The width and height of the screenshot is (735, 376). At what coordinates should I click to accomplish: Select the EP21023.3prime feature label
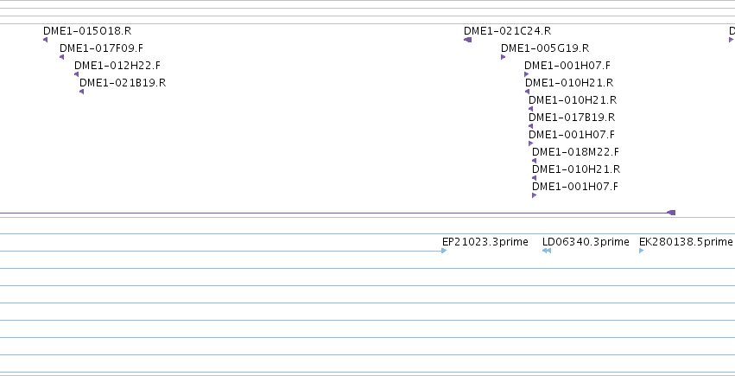(x=485, y=242)
